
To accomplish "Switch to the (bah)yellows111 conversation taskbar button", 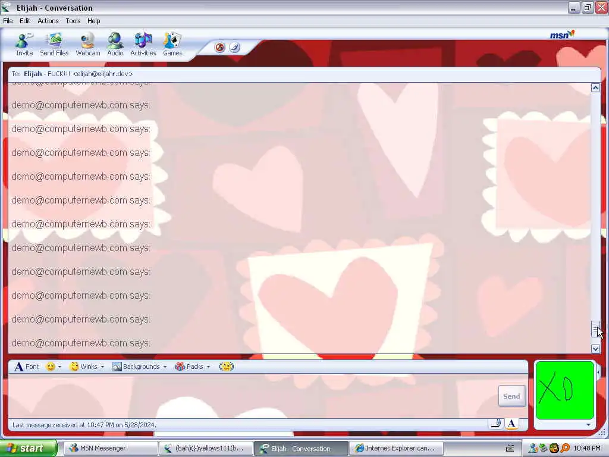I will pyautogui.click(x=206, y=448).
